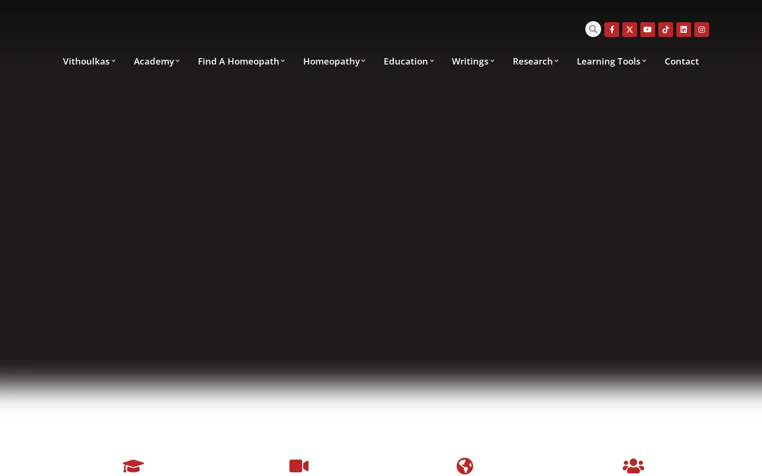
Task: Expand the Homeopathy menu chevron
Action: coord(363,61)
